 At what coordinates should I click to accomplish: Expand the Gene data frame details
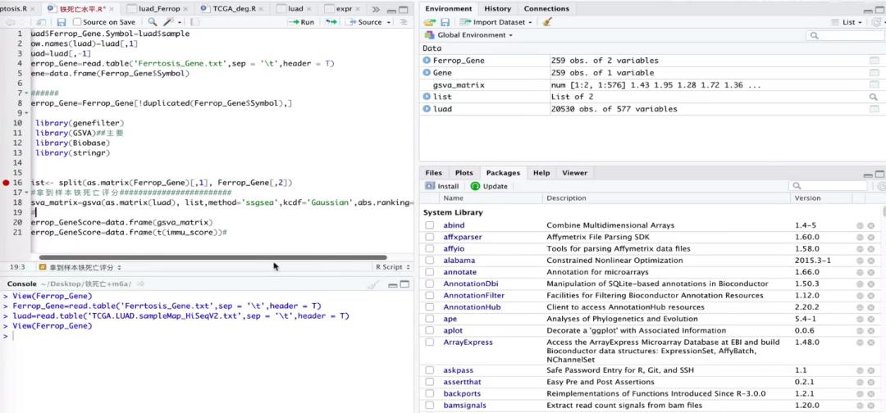click(427, 73)
